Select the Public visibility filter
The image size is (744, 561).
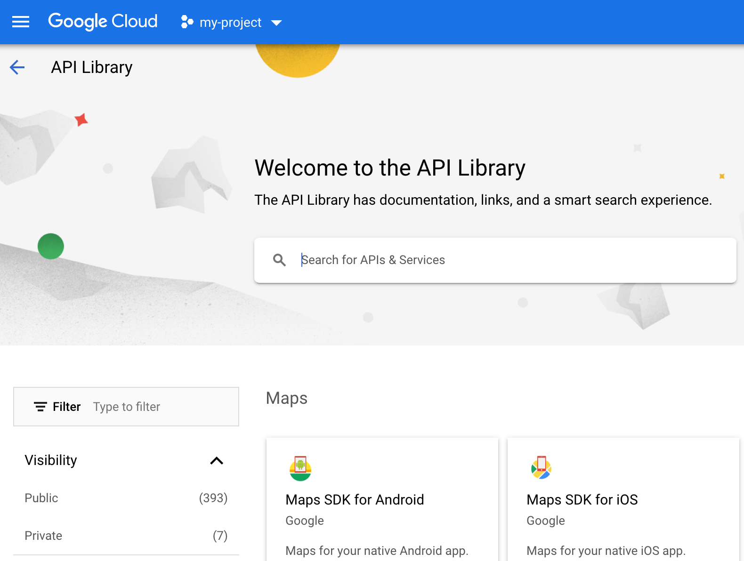pyautogui.click(x=41, y=498)
